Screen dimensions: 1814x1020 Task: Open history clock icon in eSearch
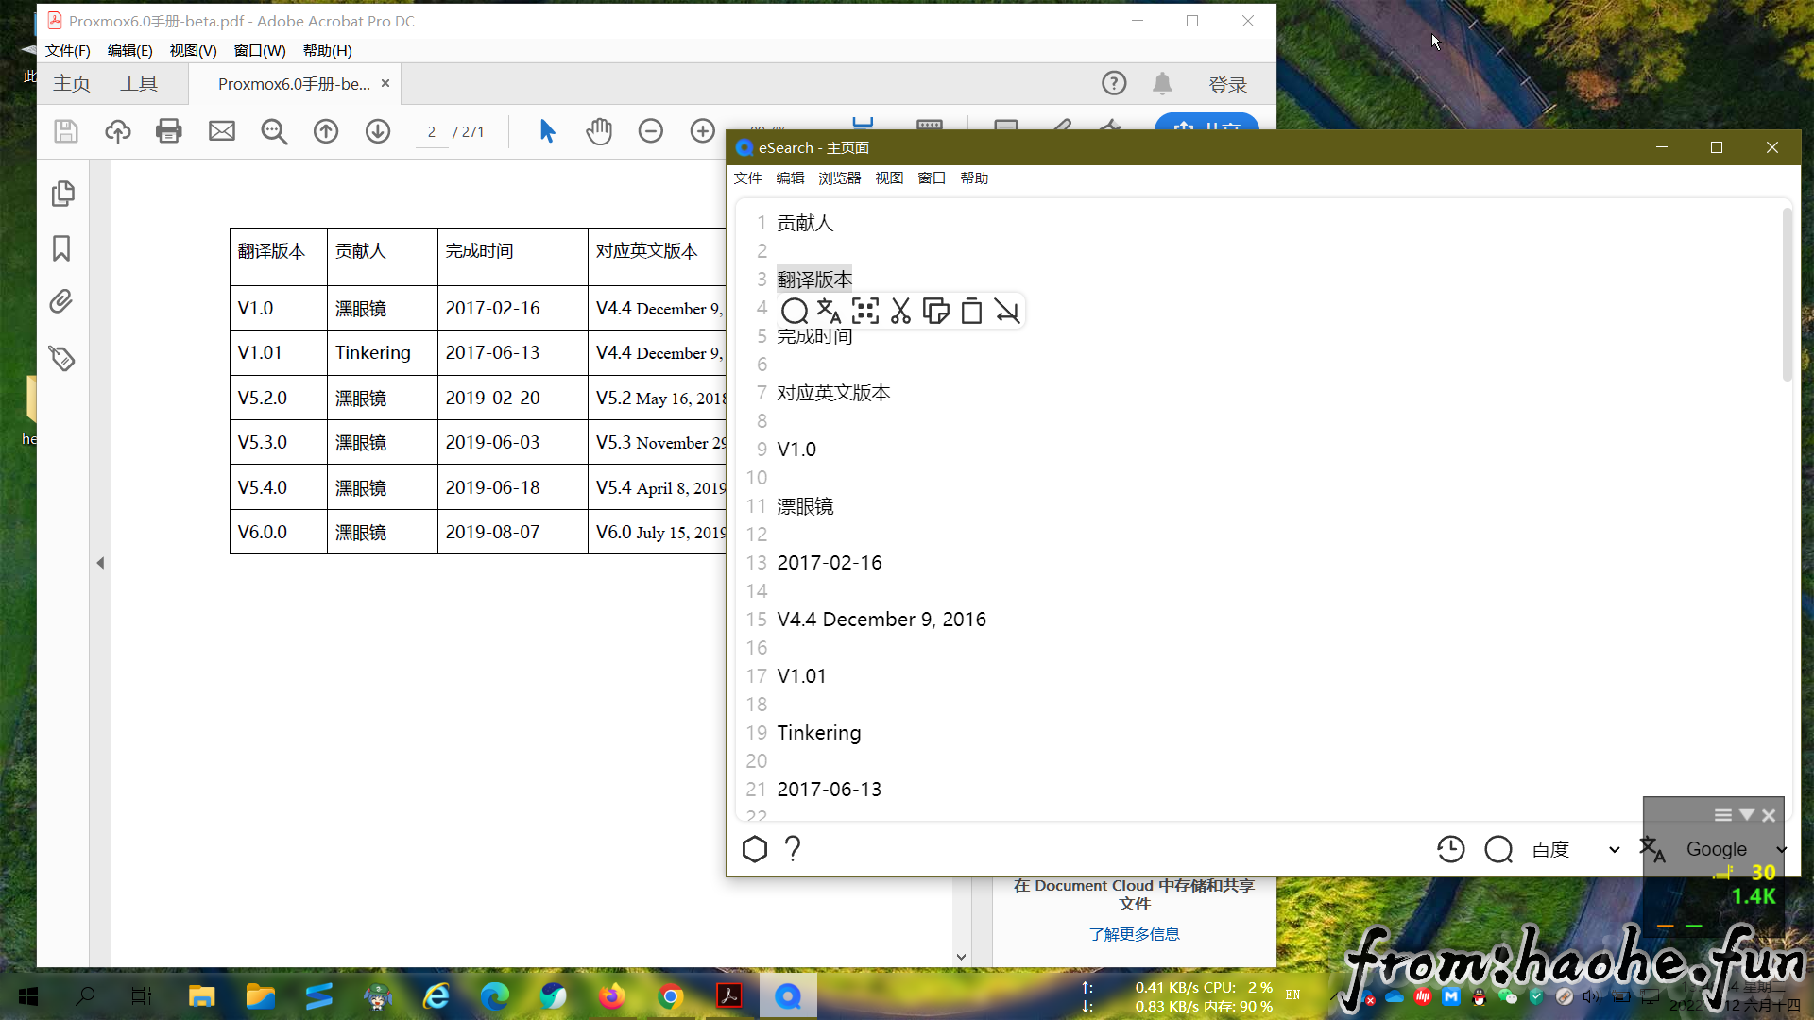pos(1450,849)
